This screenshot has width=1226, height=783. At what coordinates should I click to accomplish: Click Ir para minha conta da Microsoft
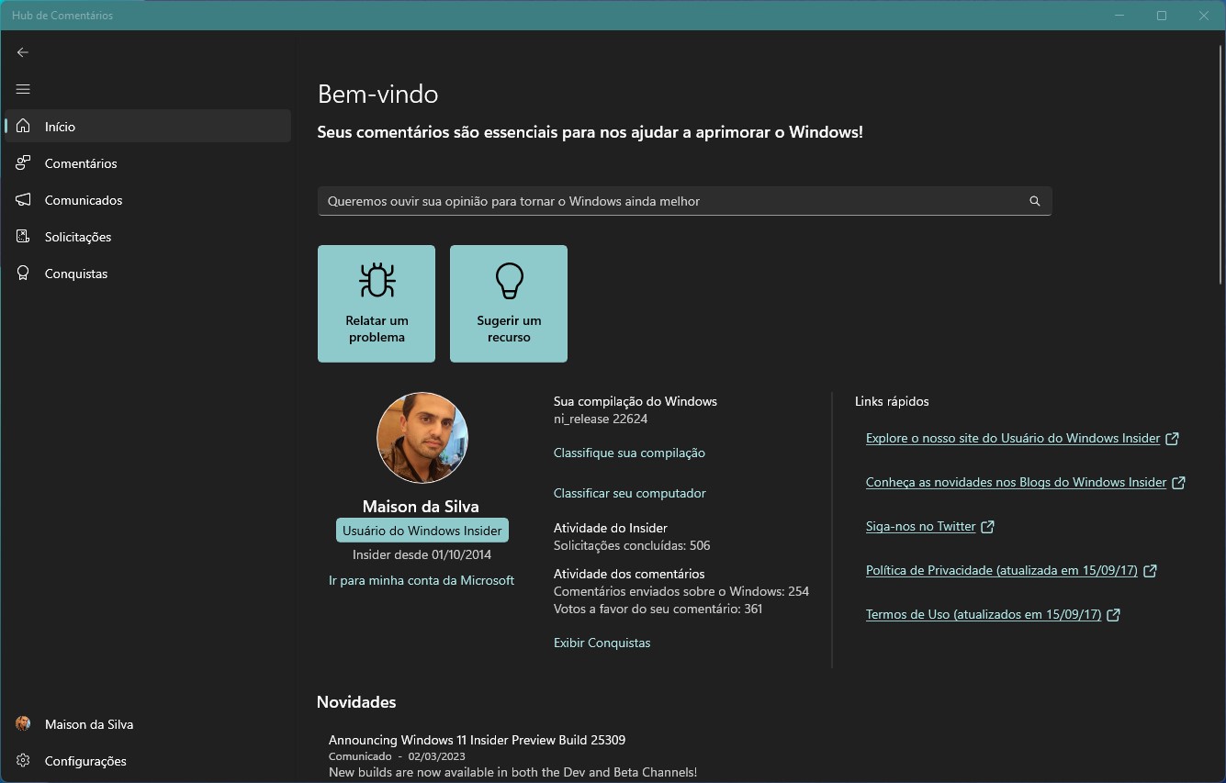pos(421,579)
